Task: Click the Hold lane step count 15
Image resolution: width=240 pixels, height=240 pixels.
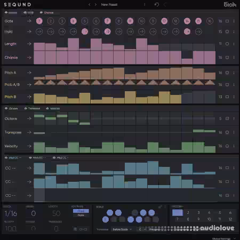Action: point(220,31)
